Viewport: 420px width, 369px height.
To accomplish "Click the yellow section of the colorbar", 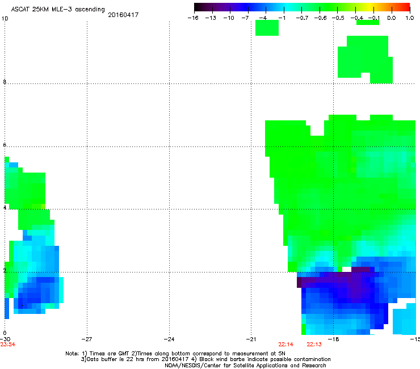I will click(x=369, y=7).
